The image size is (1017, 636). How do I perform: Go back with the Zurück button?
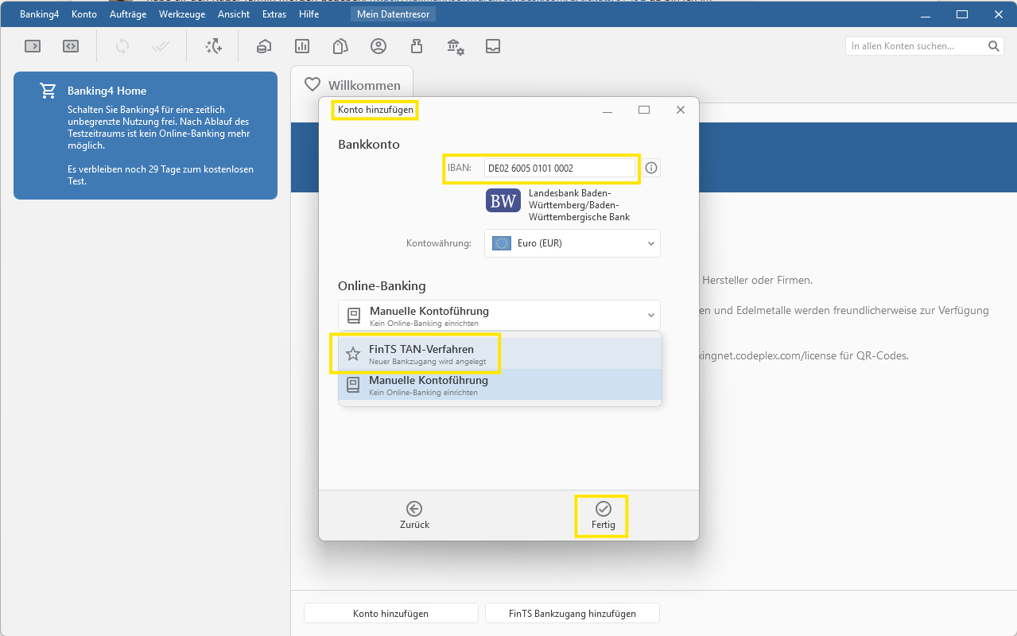[414, 516]
